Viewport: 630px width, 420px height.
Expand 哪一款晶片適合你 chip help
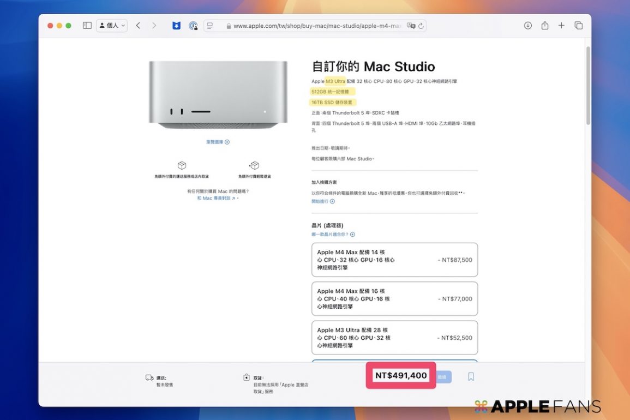click(333, 235)
